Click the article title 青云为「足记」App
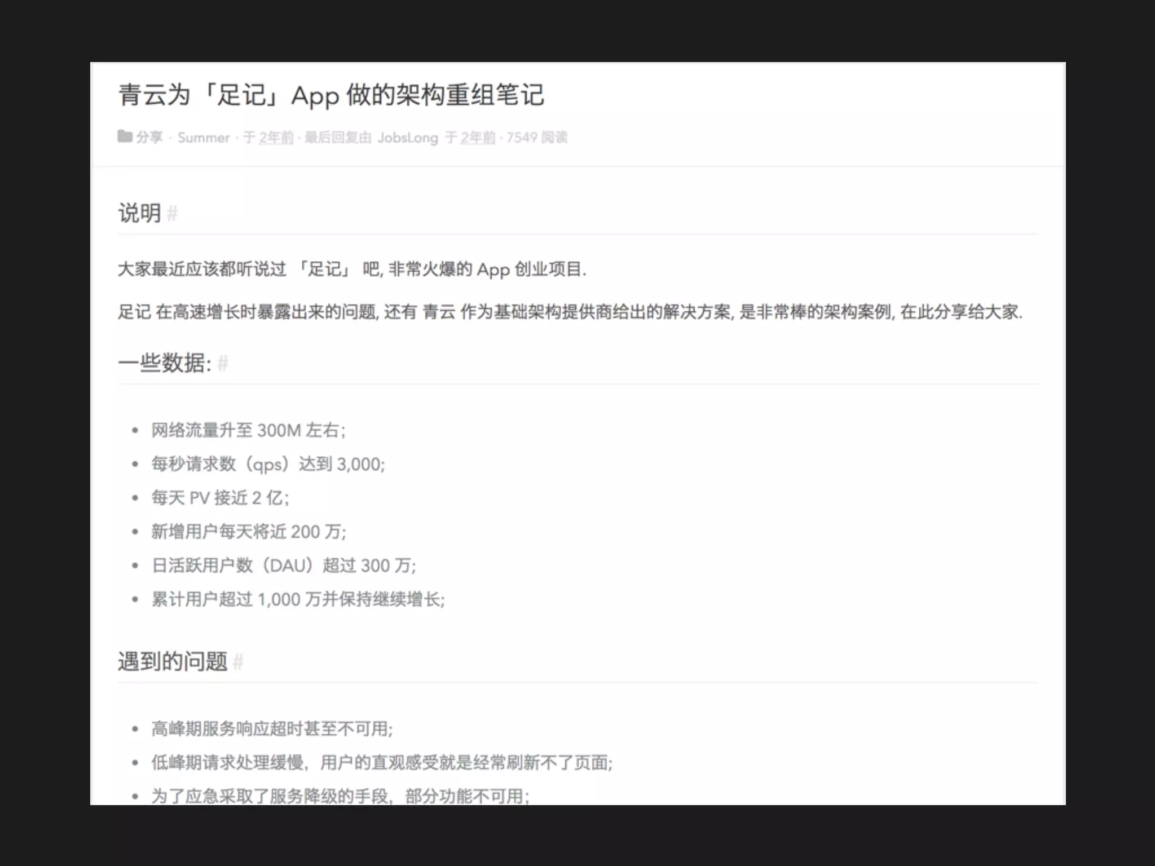This screenshot has width=1155, height=866. 331,95
